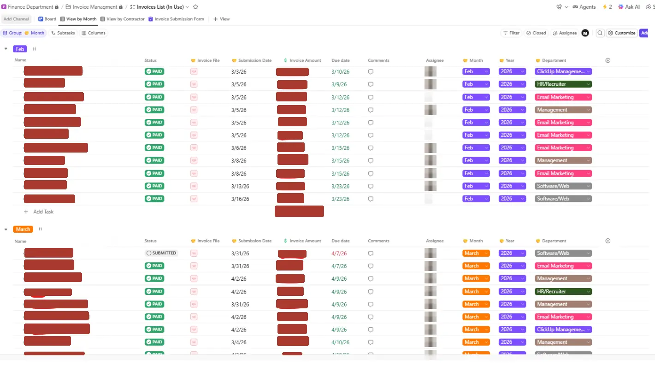Open the Group by Month dropdown
The image size is (655, 365).
(x=24, y=33)
